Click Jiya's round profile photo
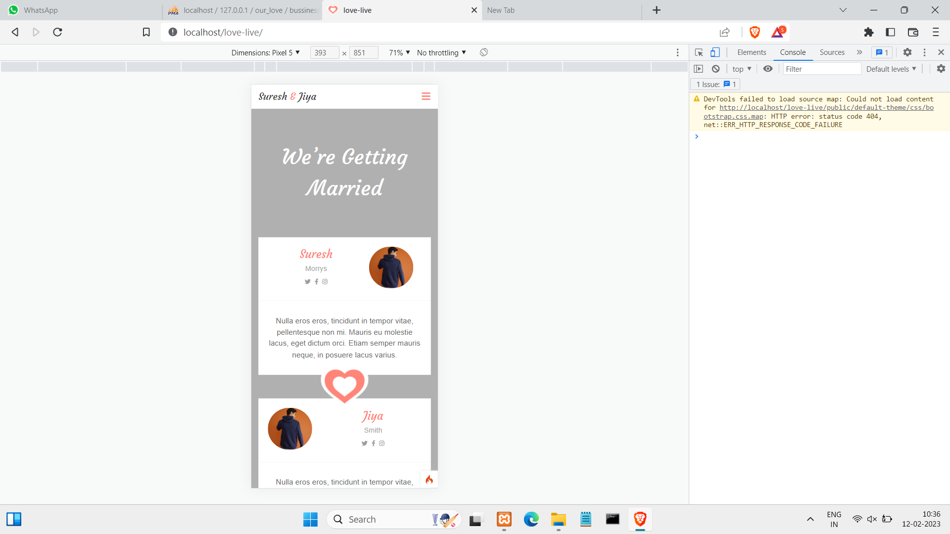Screen dimensions: 950x534 point(290,429)
